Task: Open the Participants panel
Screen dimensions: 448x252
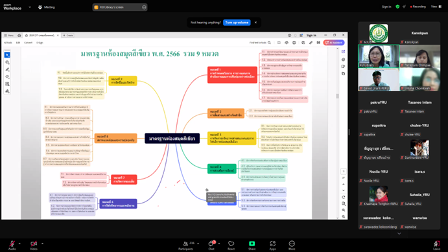Action: [x=185, y=245]
